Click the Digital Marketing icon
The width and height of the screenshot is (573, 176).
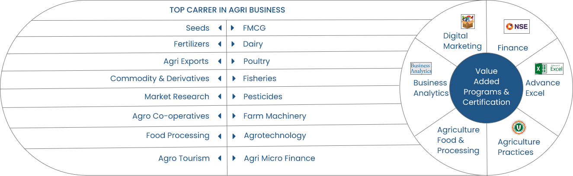(467, 22)
